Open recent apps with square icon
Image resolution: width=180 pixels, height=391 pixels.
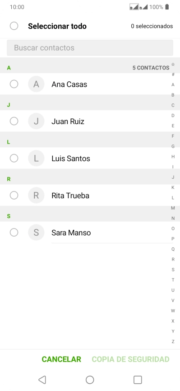click(138, 380)
